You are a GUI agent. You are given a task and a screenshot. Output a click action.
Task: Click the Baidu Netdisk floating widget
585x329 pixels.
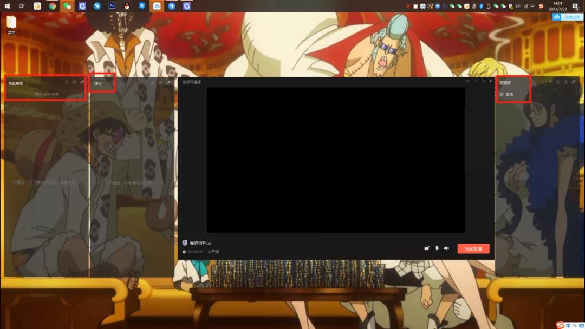568,17
